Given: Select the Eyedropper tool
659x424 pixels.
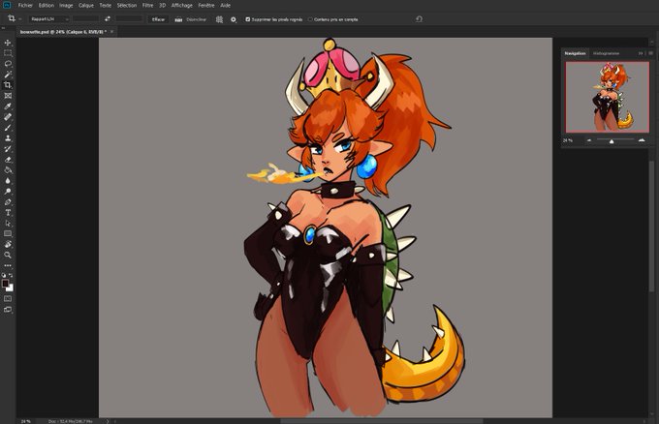Looking at the screenshot, I should coord(8,106).
